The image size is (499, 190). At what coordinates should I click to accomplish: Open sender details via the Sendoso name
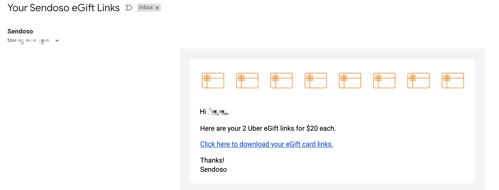tap(20, 31)
